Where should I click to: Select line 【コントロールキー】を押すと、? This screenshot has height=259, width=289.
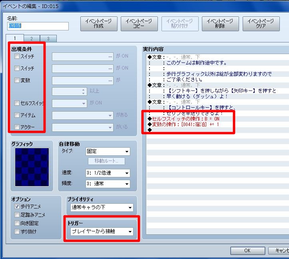tap(201, 108)
